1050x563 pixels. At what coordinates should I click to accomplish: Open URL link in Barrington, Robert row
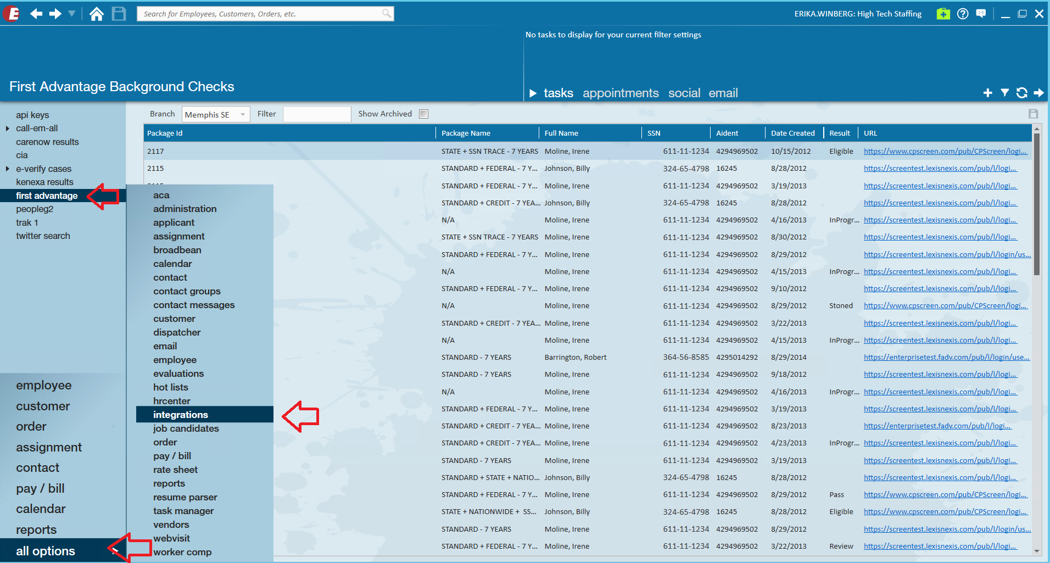[947, 357]
